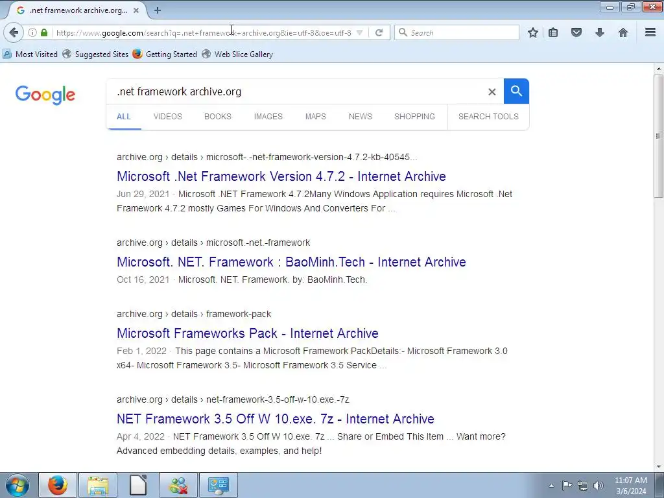Open Action Center flag in system tray
This screenshot has width=664, height=498.
(x=567, y=485)
